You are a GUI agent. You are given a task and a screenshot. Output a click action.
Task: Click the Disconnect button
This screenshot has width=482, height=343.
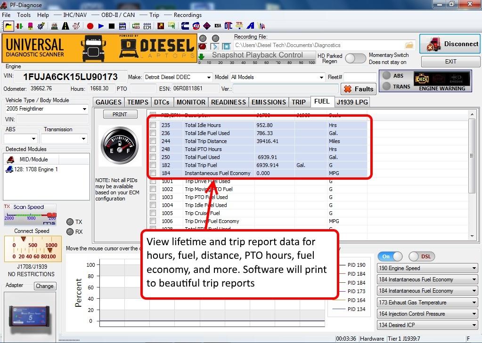click(450, 44)
